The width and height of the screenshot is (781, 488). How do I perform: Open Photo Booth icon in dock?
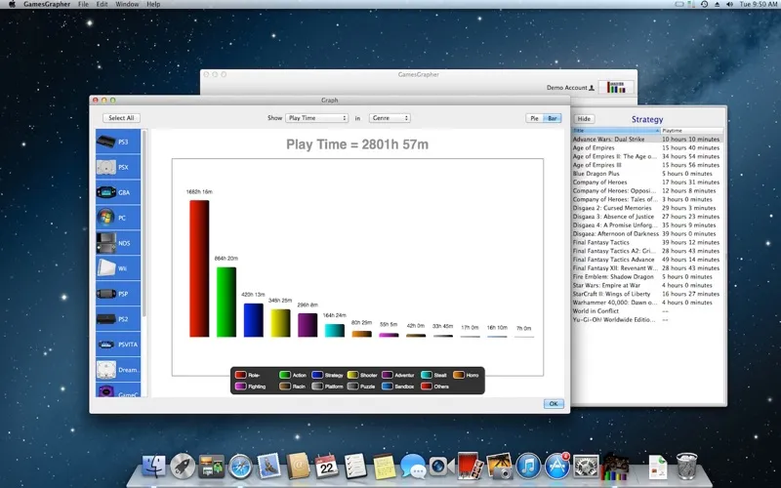tap(471, 467)
